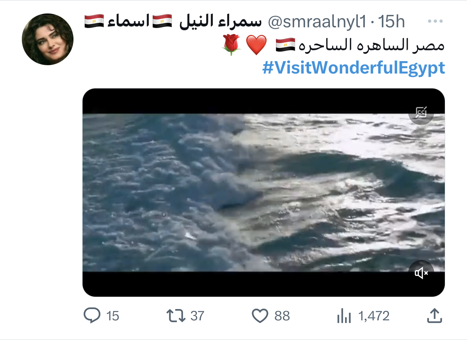Open the tweet's three-dot more options menu
The image size is (467, 340).
click(435, 22)
